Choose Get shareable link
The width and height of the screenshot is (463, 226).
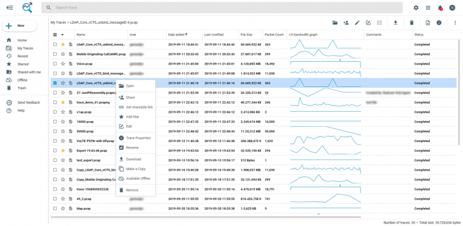pyautogui.click(x=135, y=107)
